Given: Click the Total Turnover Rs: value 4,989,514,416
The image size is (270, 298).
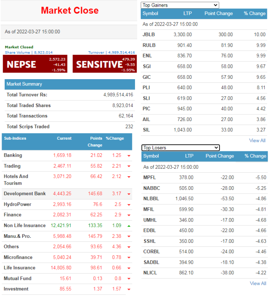Looking at the screenshot, I should [118, 95].
